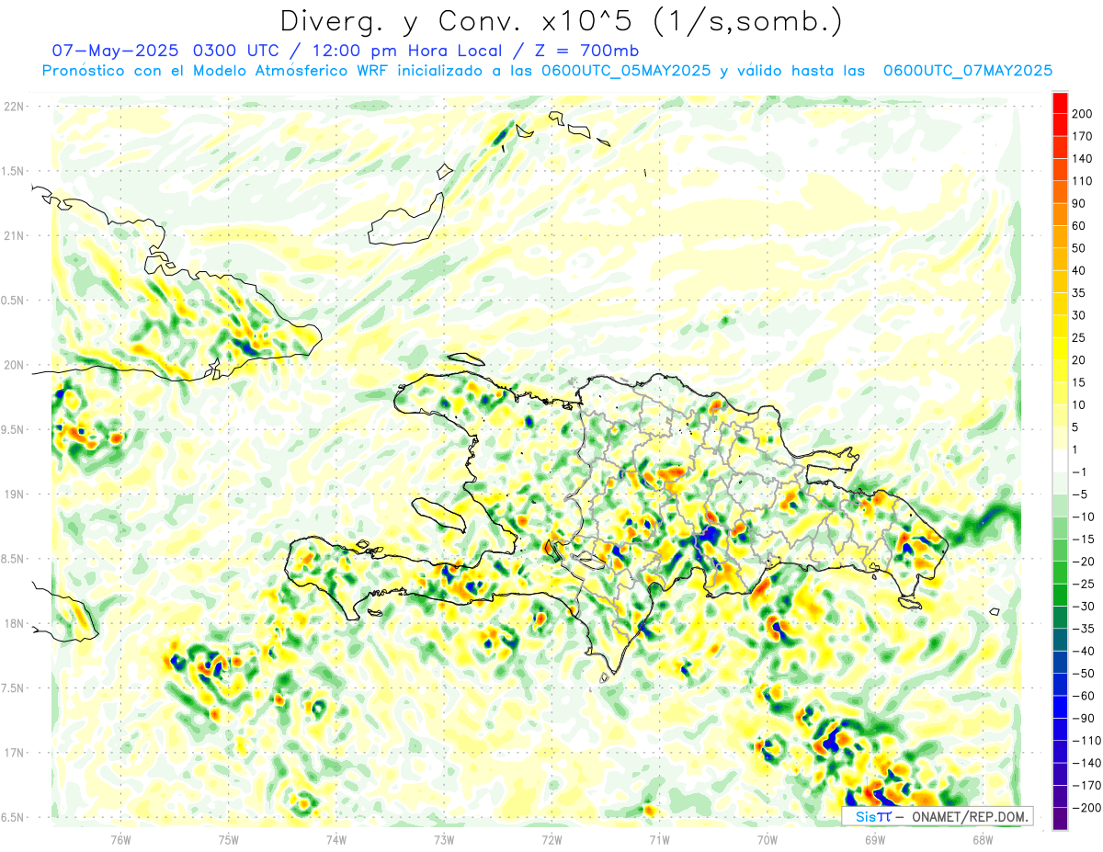Click the white swatch between 1 and -1
The height and width of the screenshot is (852, 1103).
click(x=1060, y=461)
